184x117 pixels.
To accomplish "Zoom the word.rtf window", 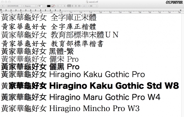I will tap(9, 2).
